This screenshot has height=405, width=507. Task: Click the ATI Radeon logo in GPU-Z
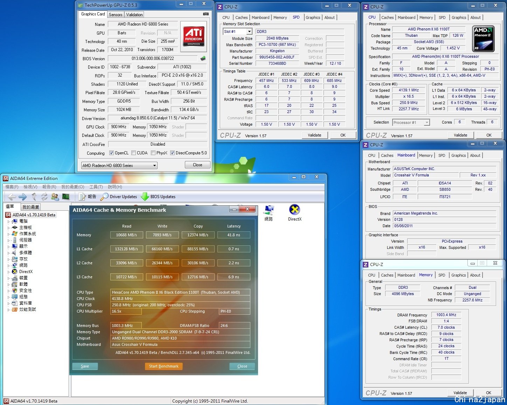pos(194,36)
